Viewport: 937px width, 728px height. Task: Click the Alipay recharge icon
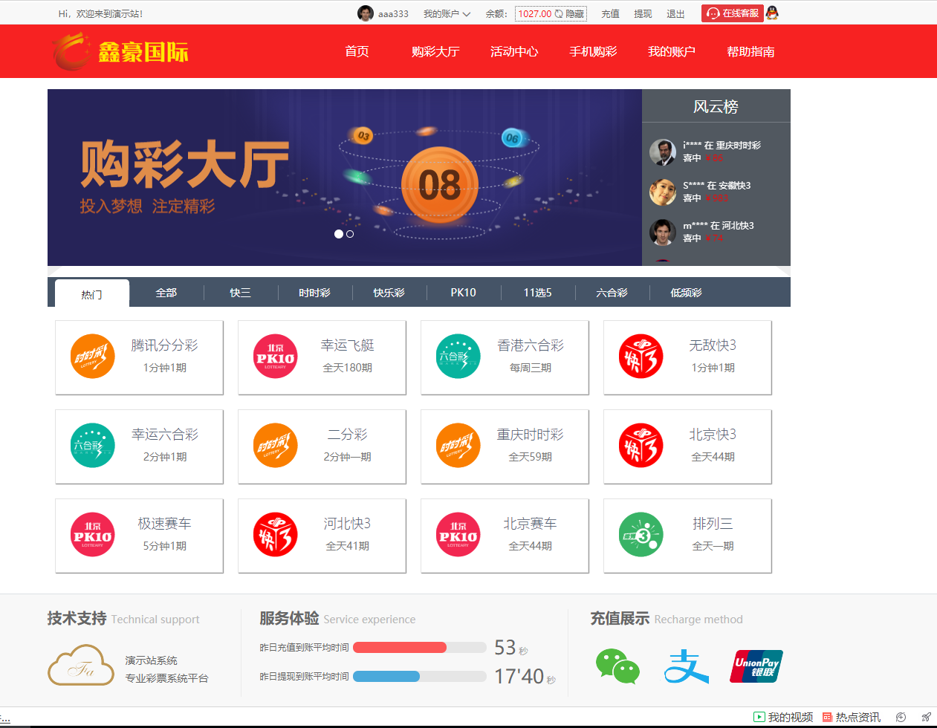686,666
